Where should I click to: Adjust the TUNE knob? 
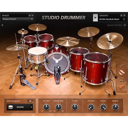pyautogui.click(x=75, y=107)
